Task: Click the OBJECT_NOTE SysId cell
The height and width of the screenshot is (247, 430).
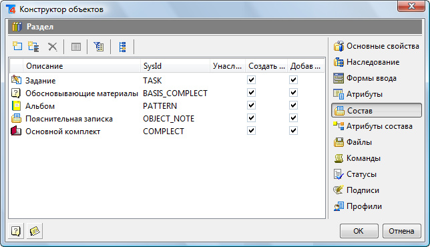Action: [x=169, y=119]
